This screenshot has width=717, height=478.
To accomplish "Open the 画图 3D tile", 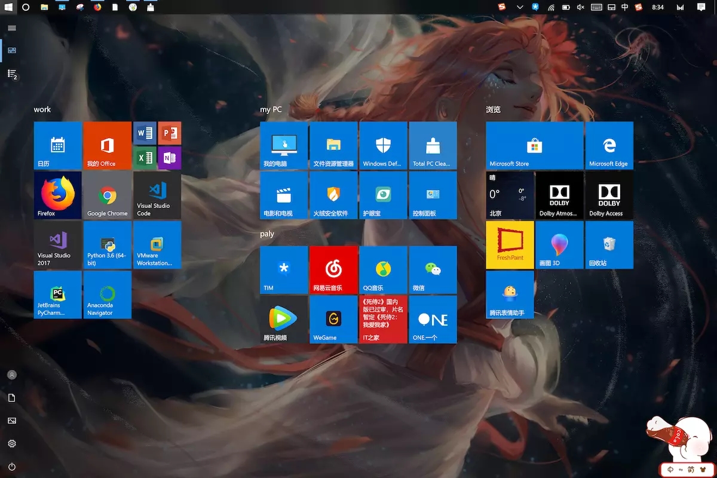I will tap(560, 245).
